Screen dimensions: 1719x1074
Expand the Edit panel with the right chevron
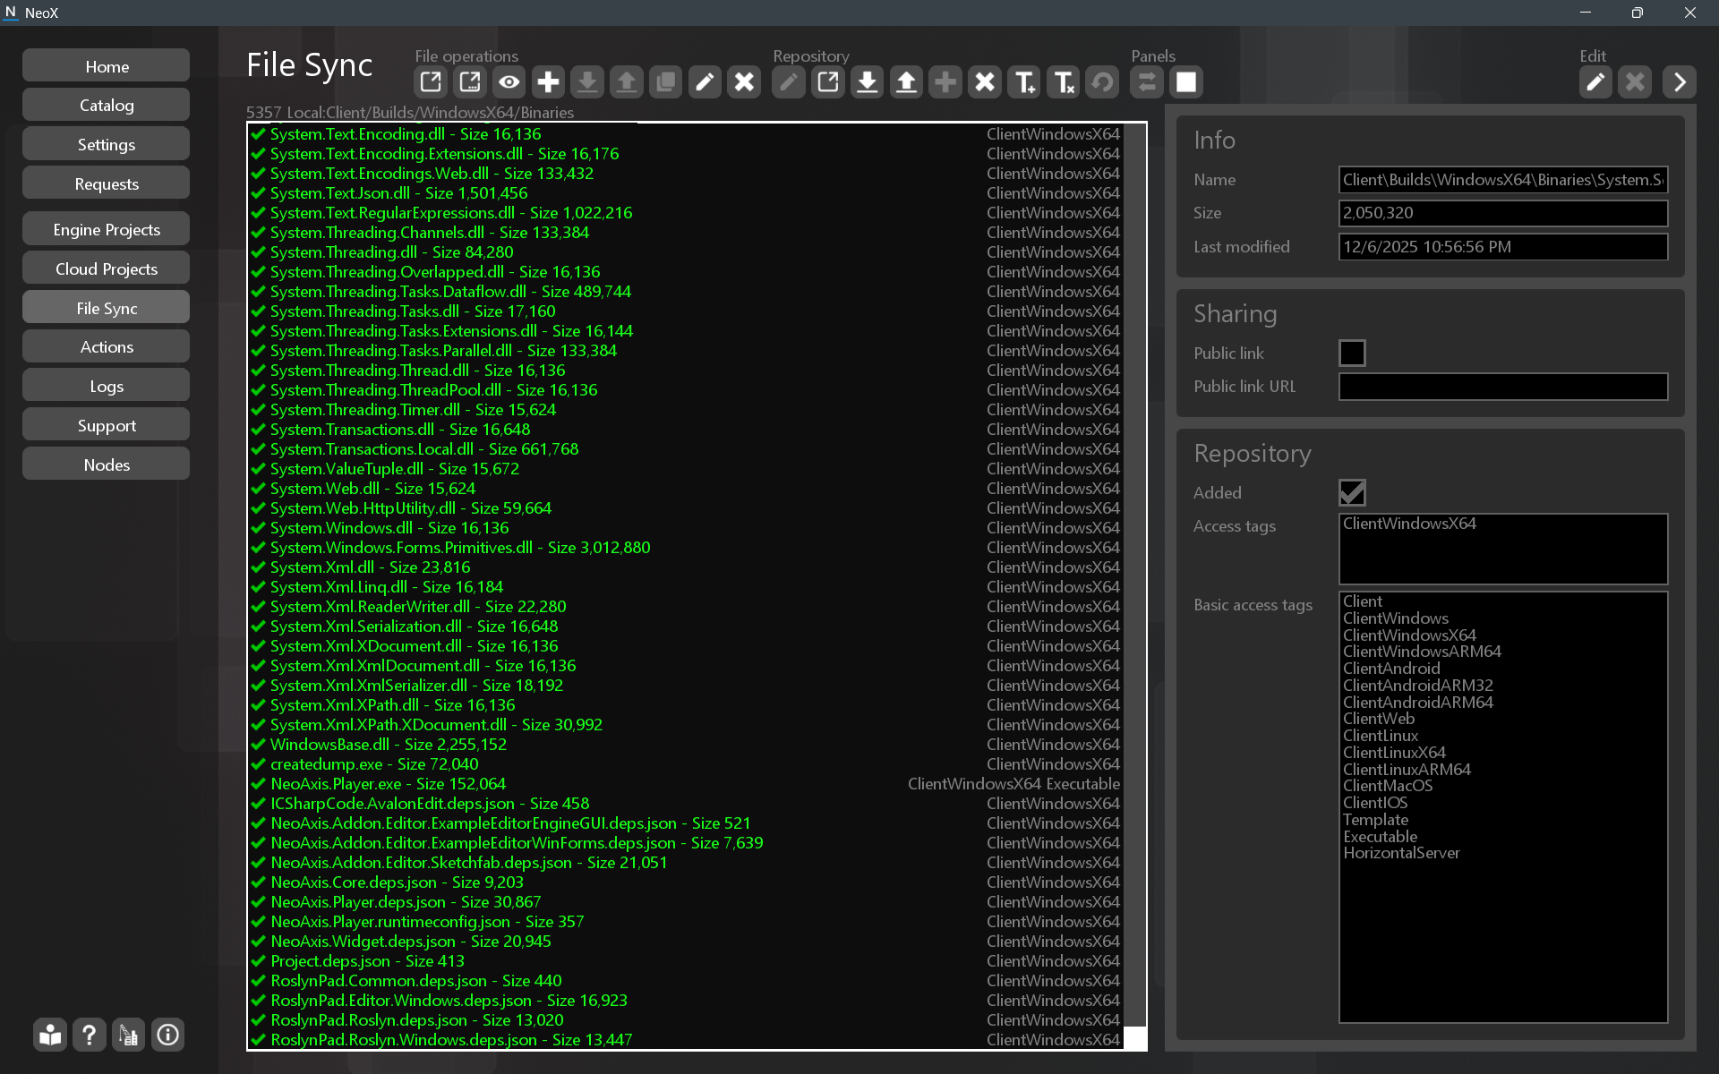(1679, 81)
